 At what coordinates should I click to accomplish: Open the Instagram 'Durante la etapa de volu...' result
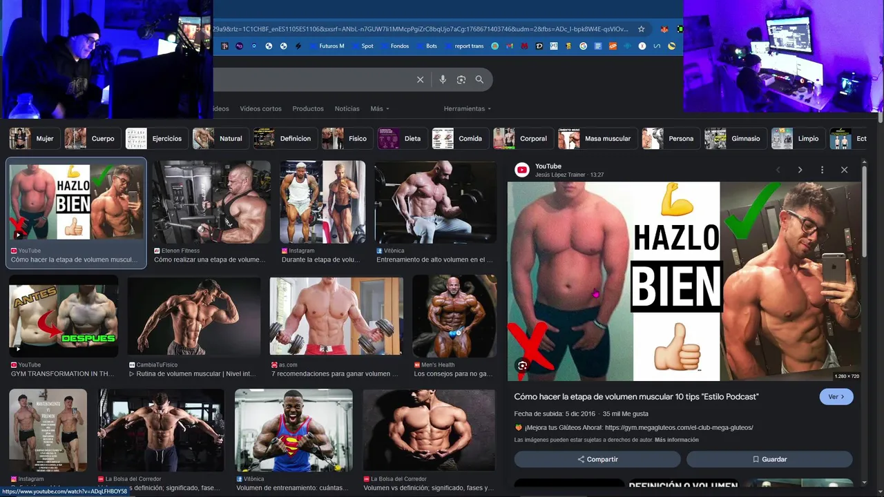click(323, 202)
